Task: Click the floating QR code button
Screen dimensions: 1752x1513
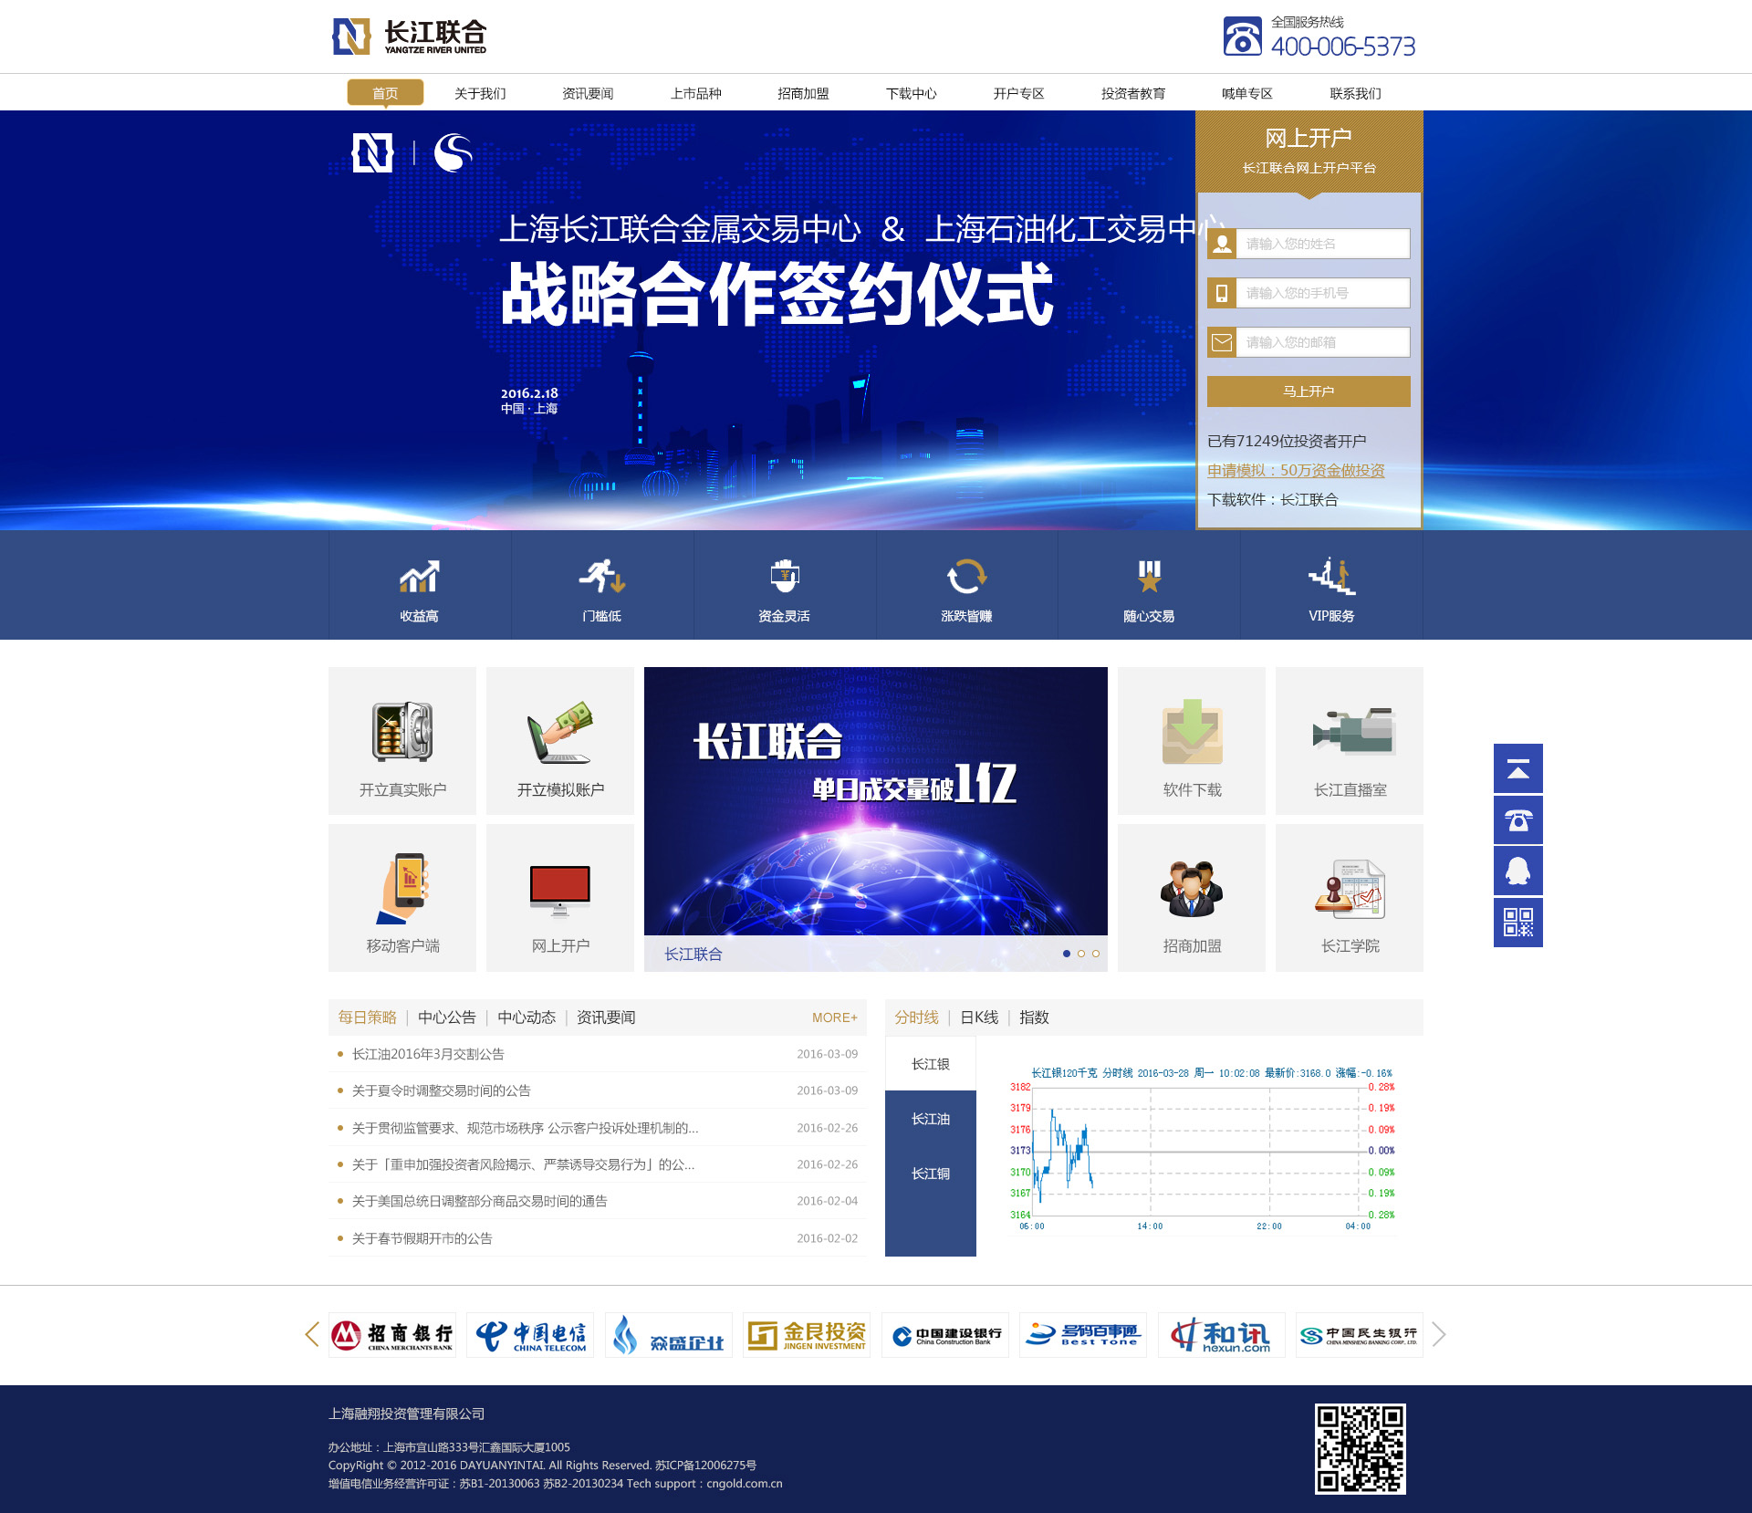Action: (x=1518, y=923)
